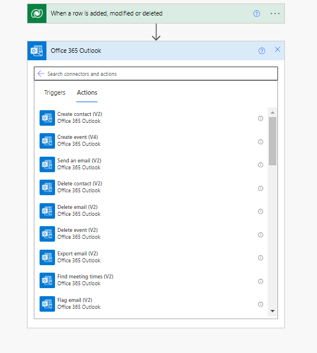Show info for Delete contact (V2)
This screenshot has width=317, height=353.
tap(260, 188)
